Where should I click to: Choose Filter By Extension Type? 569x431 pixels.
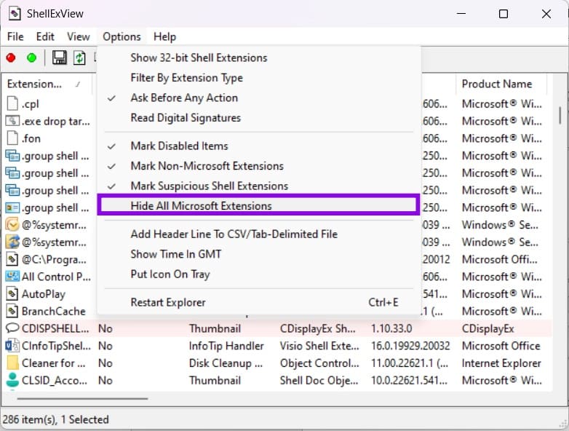258,78
